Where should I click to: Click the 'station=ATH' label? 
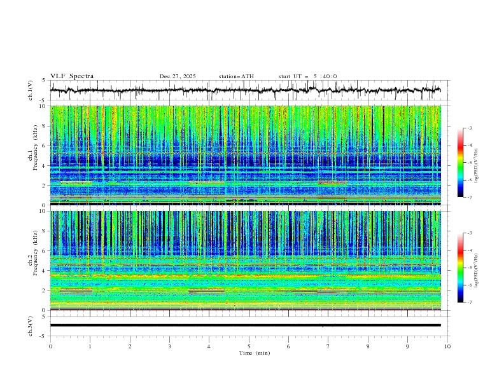(236, 76)
